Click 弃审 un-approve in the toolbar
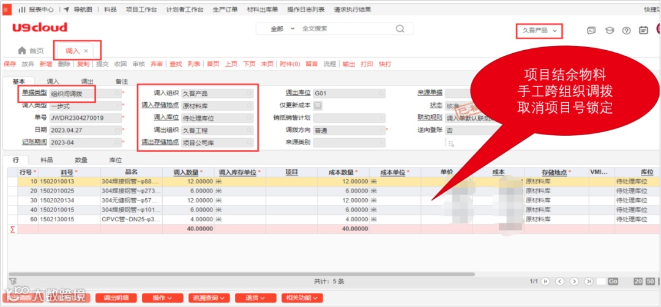Image resolution: width=661 pixels, height=307 pixels. (x=157, y=64)
